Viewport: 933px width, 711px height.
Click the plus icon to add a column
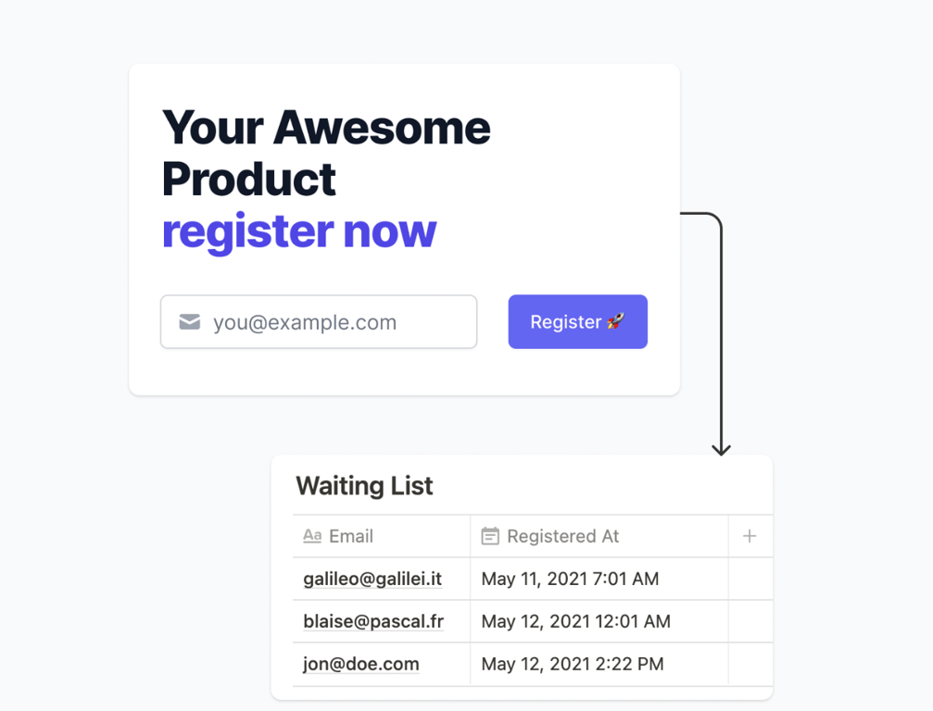[x=750, y=536]
